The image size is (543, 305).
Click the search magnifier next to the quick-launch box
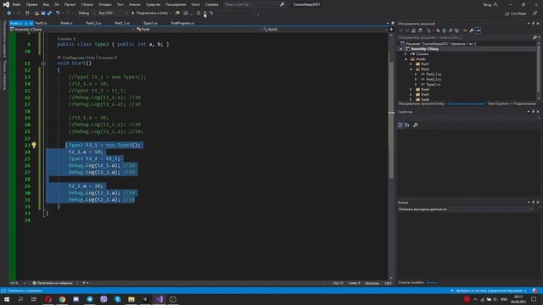pyautogui.click(x=283, y=4)
